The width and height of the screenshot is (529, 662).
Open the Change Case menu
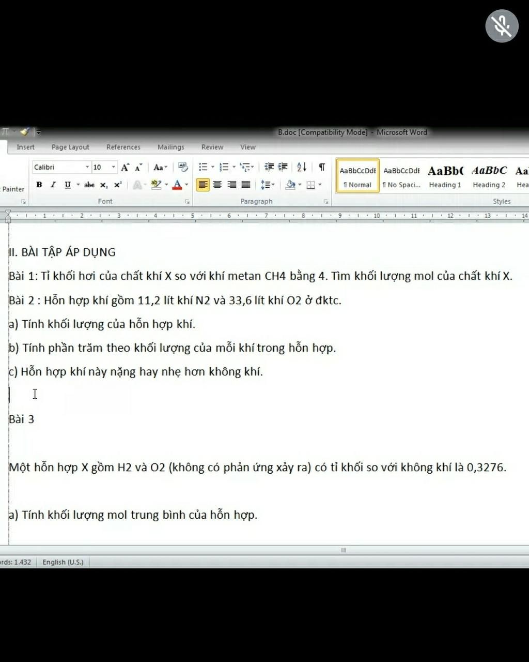(x=160, y=167)
